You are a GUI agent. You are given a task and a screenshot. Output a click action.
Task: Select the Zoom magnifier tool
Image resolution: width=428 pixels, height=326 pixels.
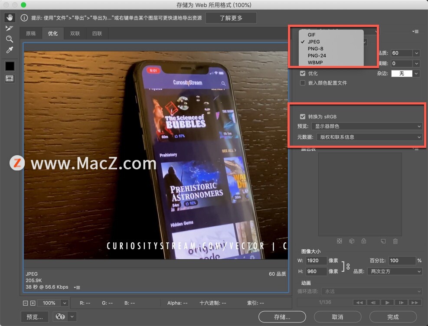10,39
